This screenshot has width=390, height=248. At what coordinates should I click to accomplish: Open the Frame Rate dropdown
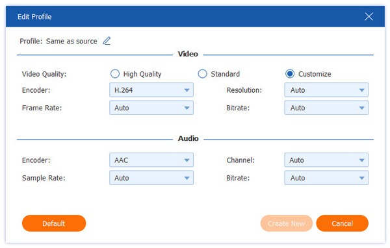coord(151,108)
